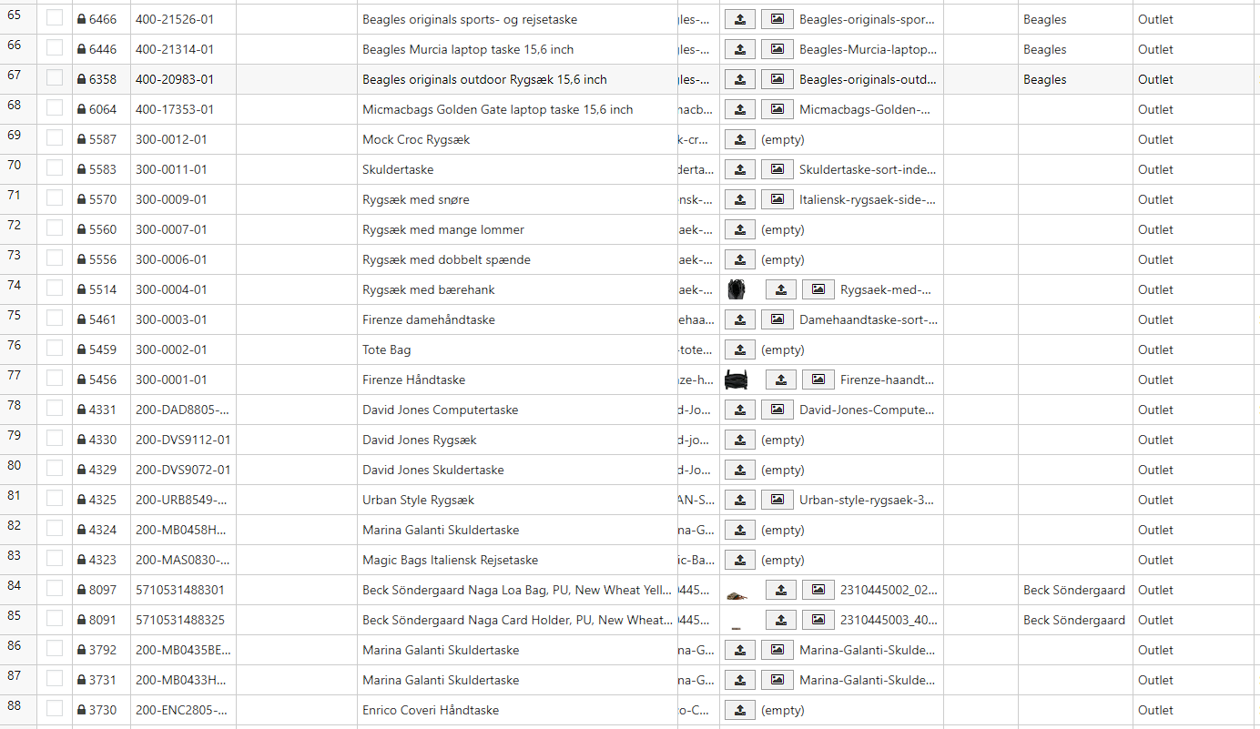Click upload icon for Marina Galanti row 3731
The width and height of the screenshot is (1260, 729).
click(740, 680)
